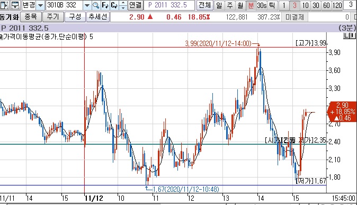Click the small square beside 가격이동평균

(x=1, y=37)
